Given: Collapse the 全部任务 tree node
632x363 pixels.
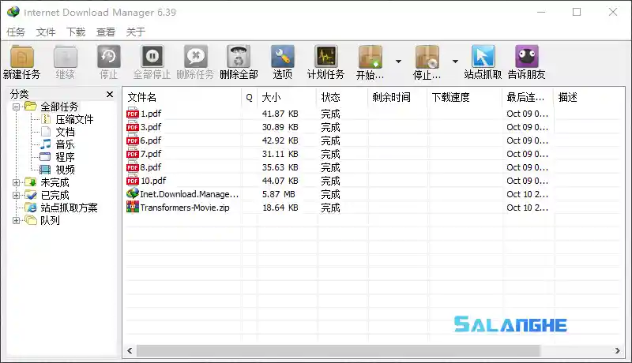Looking at the screenshot, I should (16, 107).
